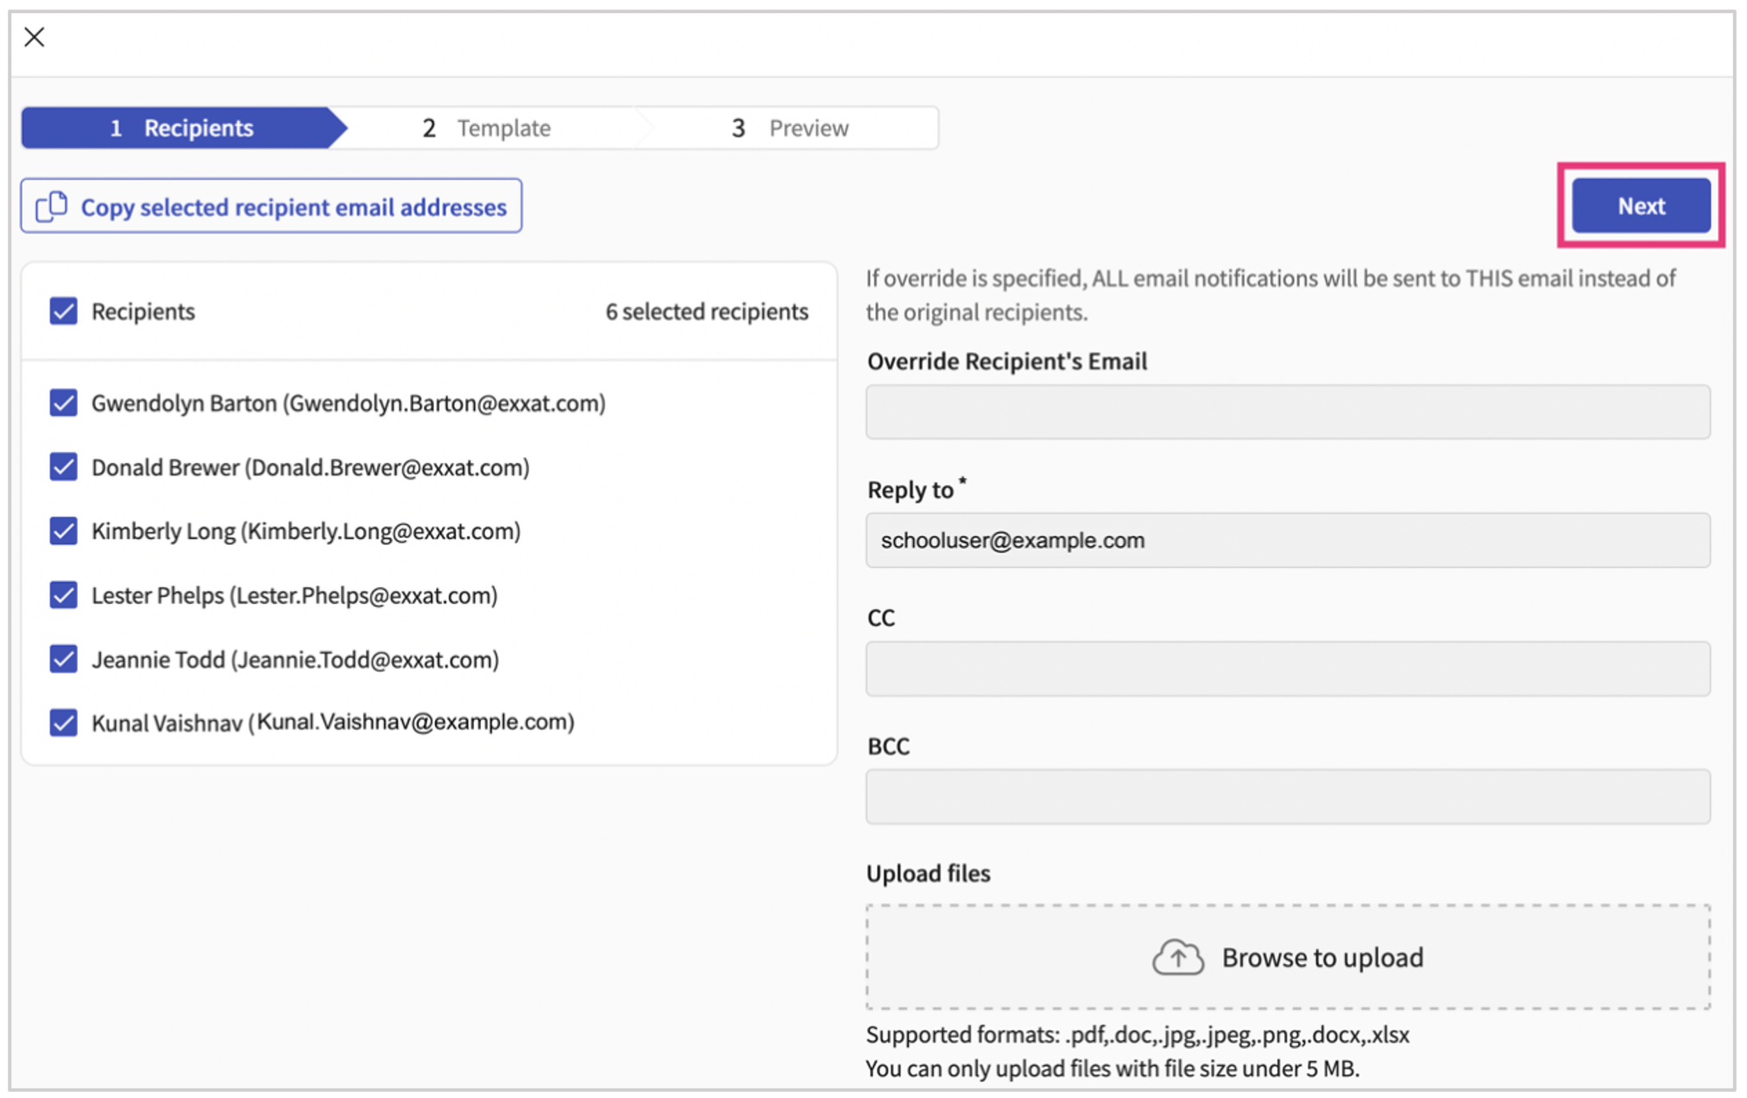This screenshot has width=1747, height=1098.
Task: Switch to the Template step
Action: [489, 128]
